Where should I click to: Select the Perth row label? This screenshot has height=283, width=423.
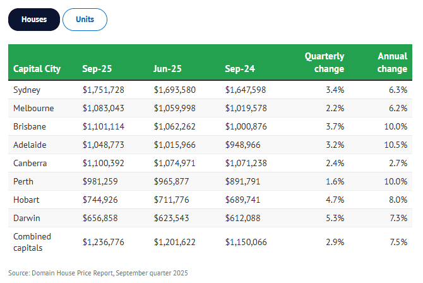(23, 181)
